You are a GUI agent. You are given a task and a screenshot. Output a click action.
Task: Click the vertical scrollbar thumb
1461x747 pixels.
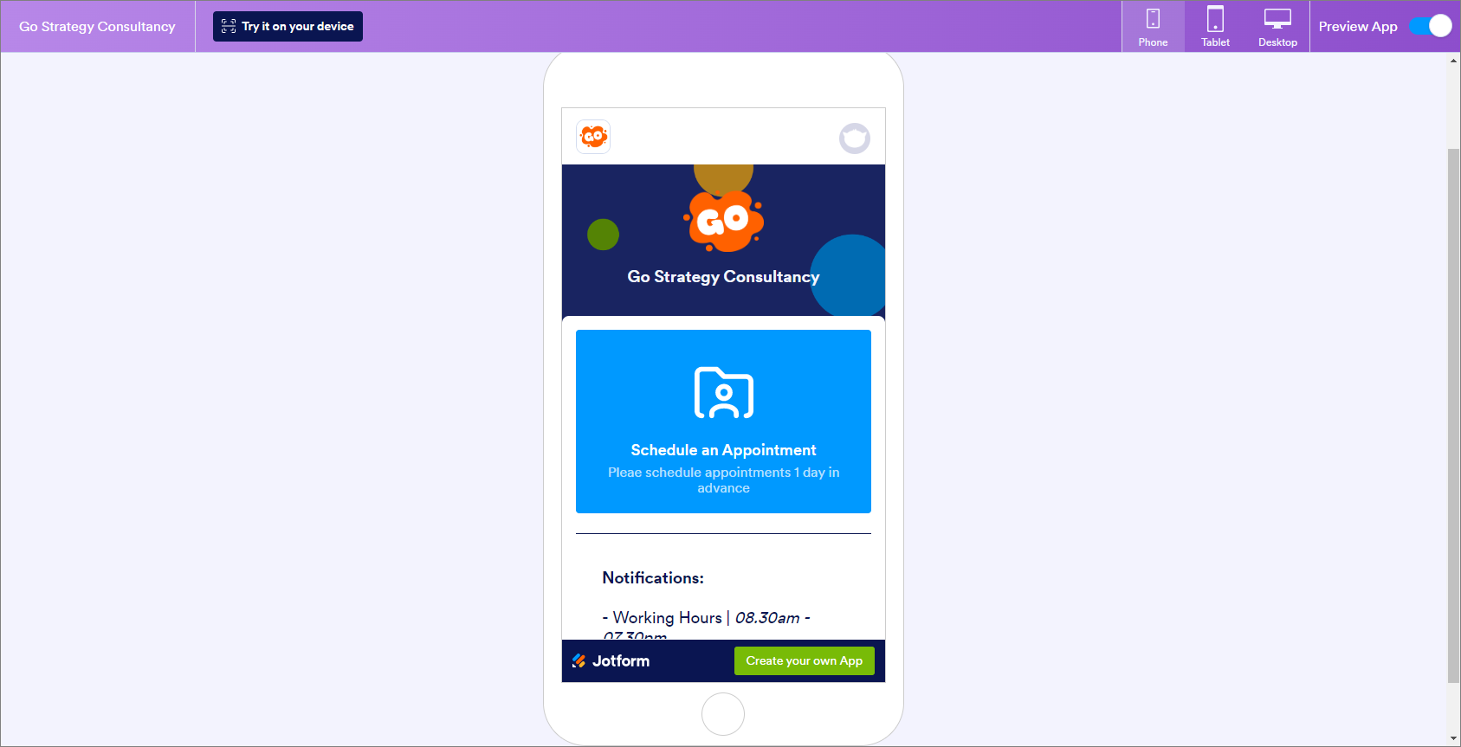click(1453, 415)
